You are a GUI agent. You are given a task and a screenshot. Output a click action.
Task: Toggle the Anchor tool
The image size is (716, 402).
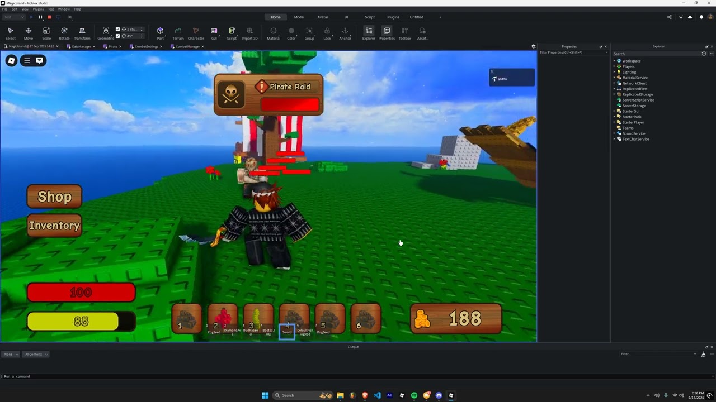pos(345,33)
